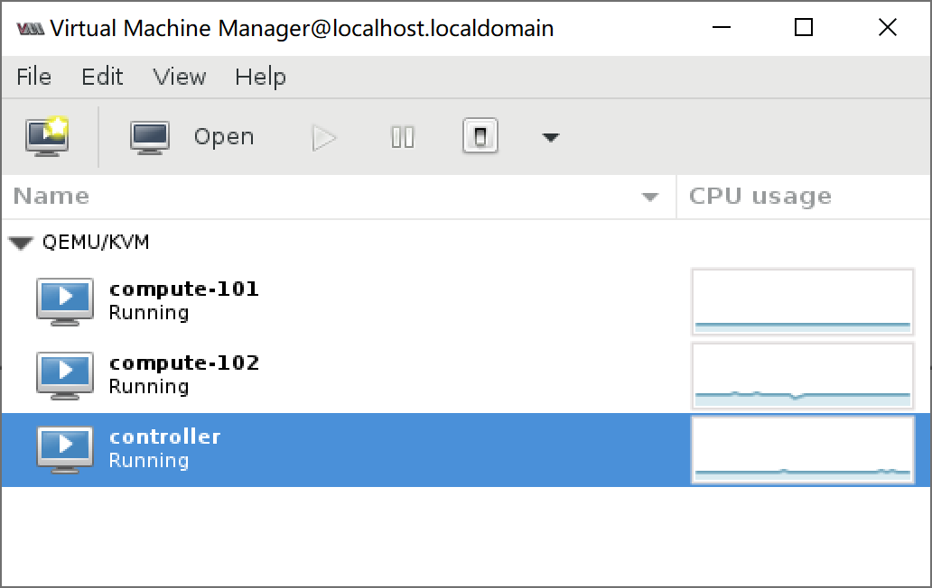Click the Running status under controller
932x588 pixels.
(149, 461)
